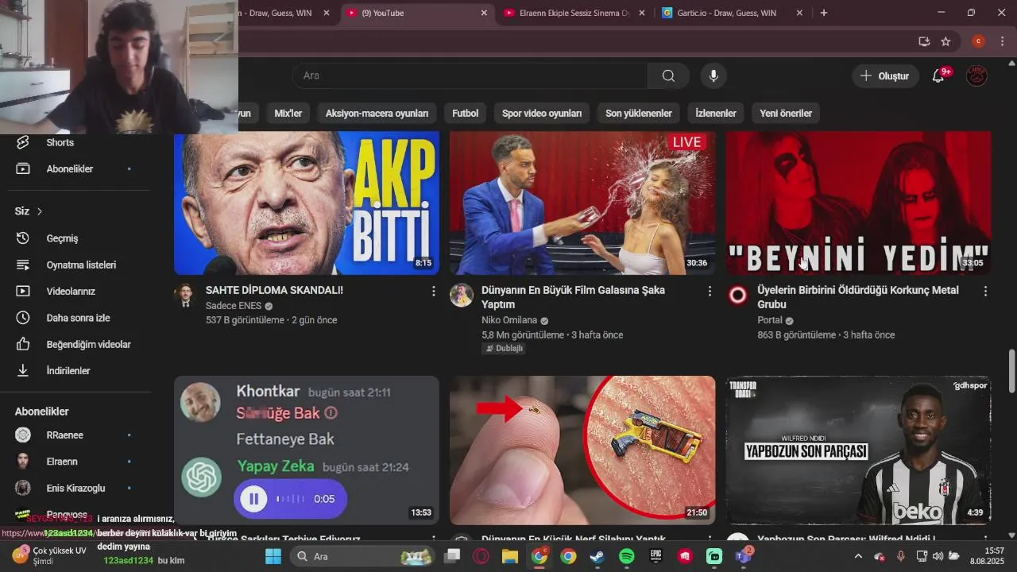Viewport: 1017px width, 572px height.
Task: Open Chrome profile button in toolbar
Action: (978, 41)
